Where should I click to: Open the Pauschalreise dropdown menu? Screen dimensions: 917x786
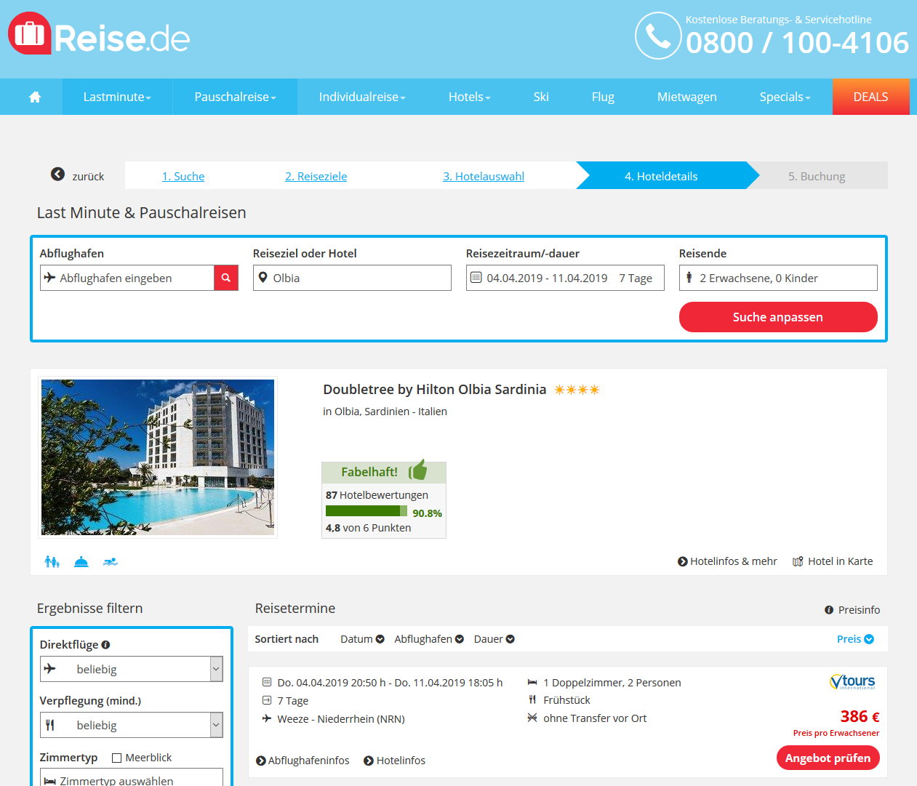(x=235, y=97)
